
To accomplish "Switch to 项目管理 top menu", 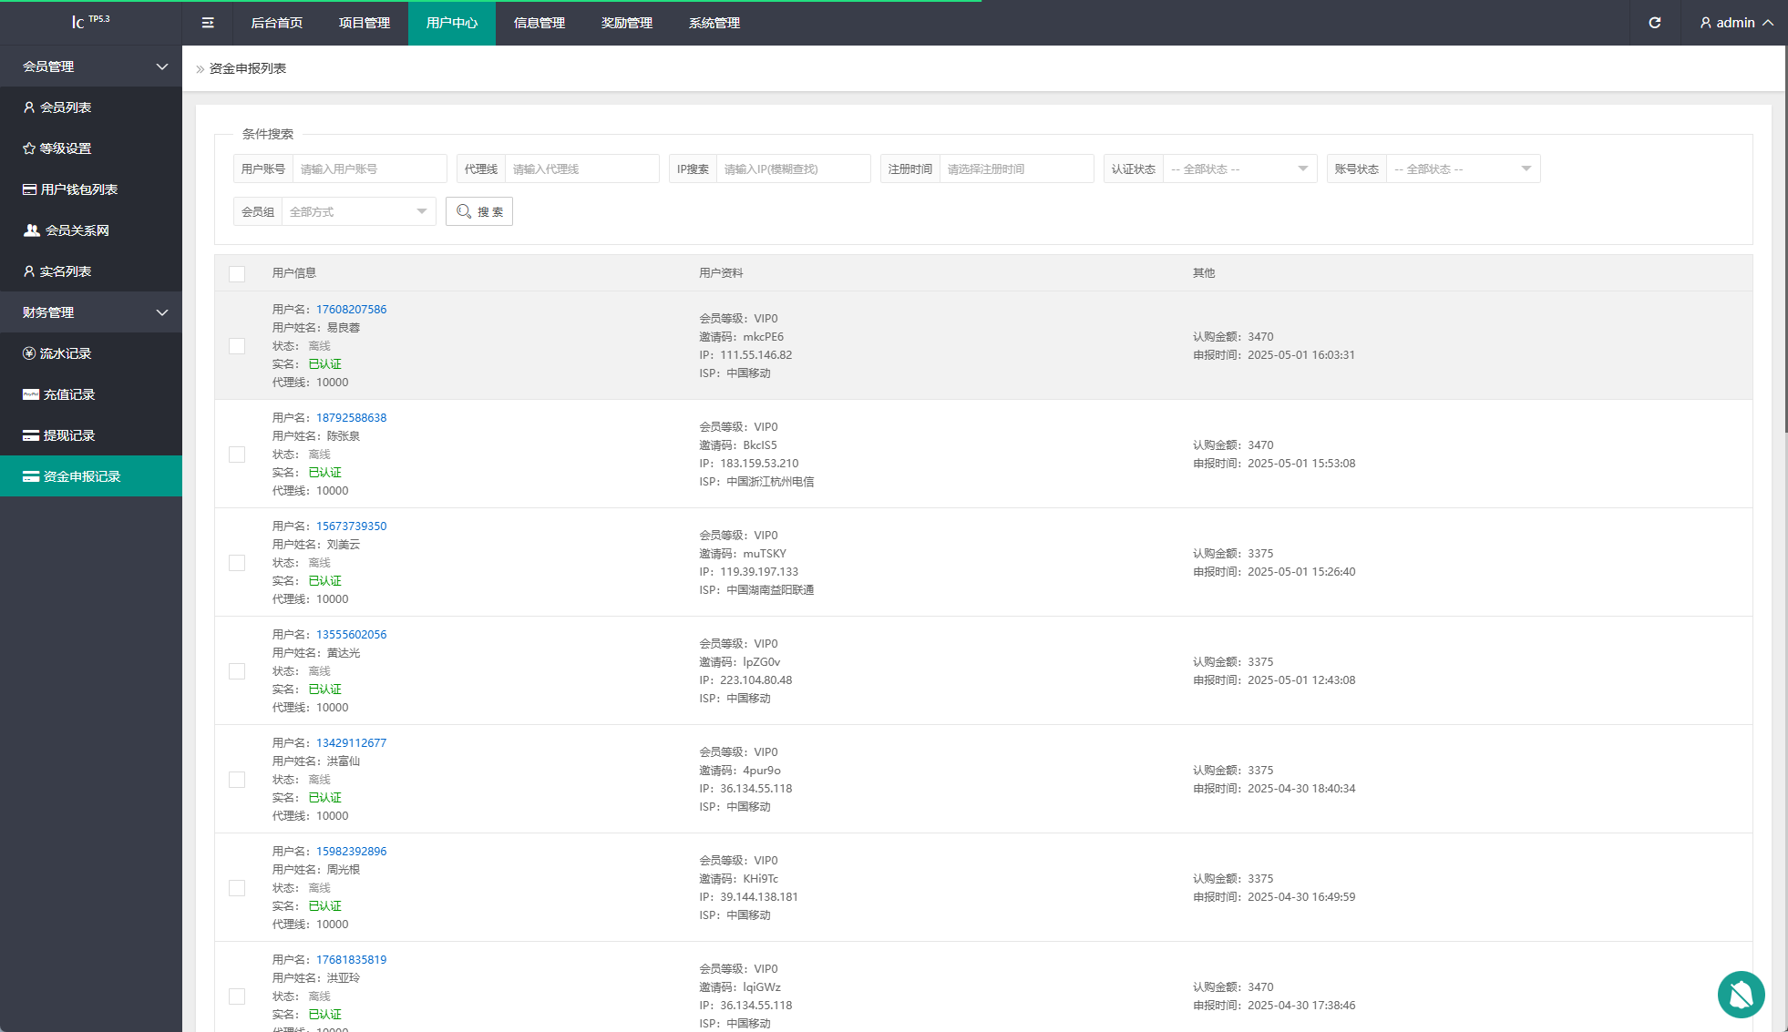I will pyautogui.click(x=365, y=23).
